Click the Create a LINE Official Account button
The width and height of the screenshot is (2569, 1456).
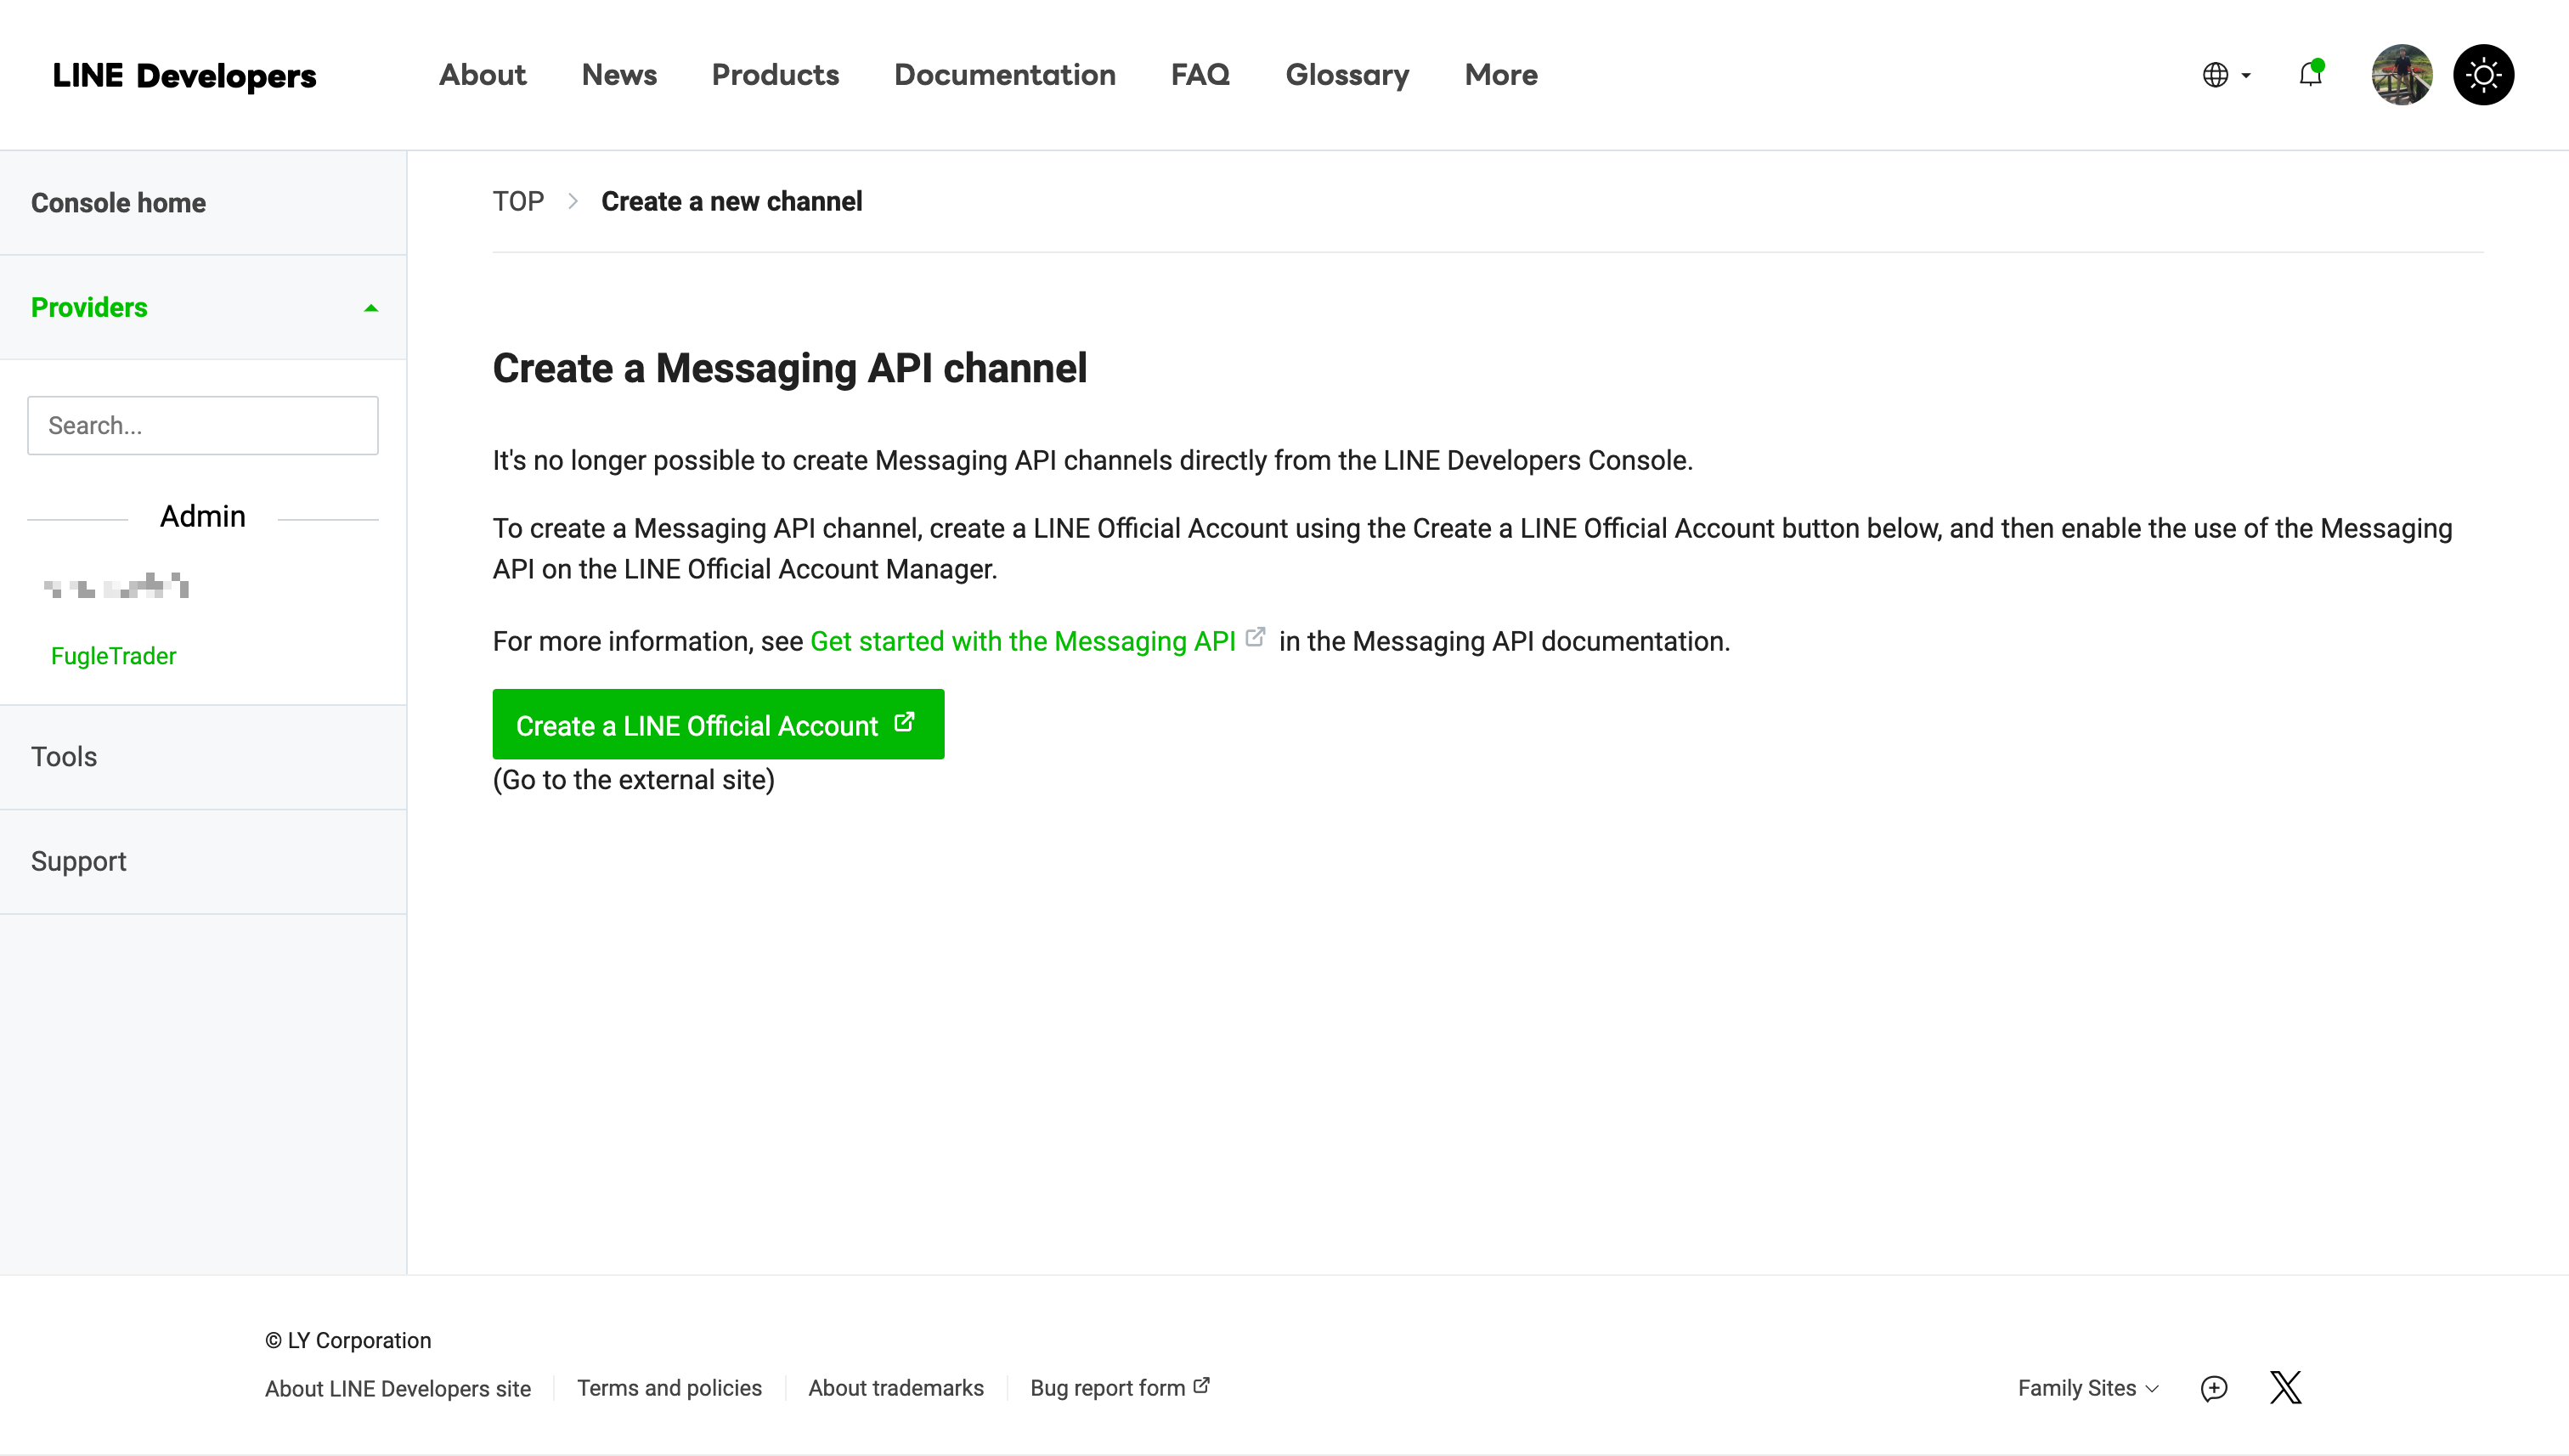718,724
